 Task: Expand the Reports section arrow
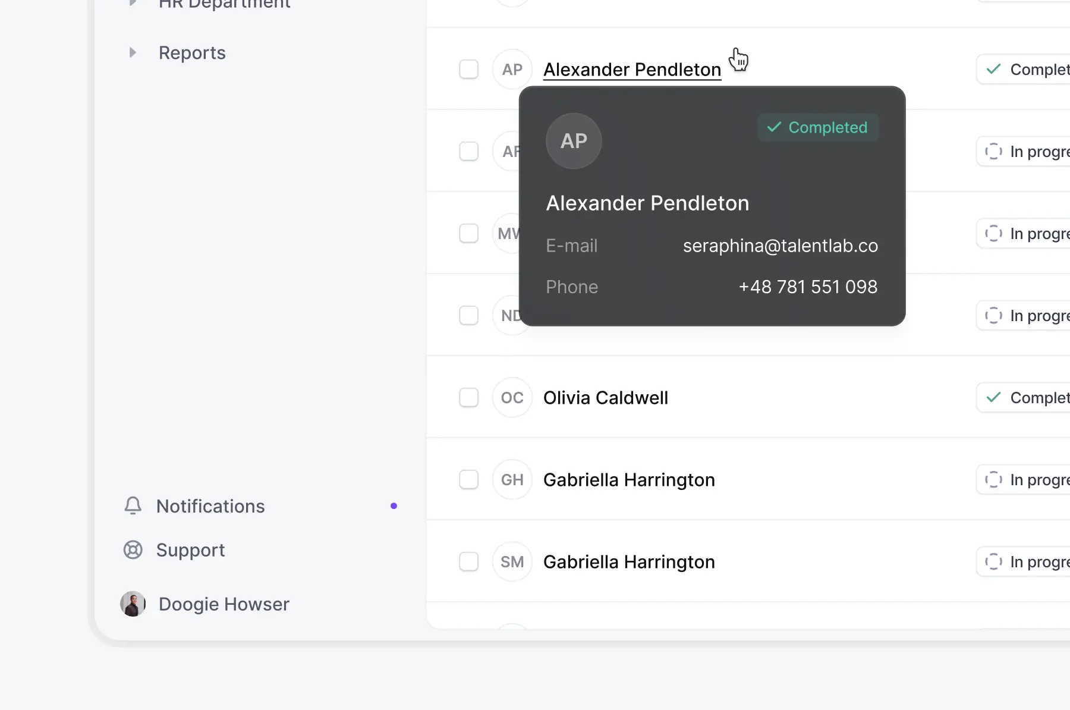pos(133,53)
